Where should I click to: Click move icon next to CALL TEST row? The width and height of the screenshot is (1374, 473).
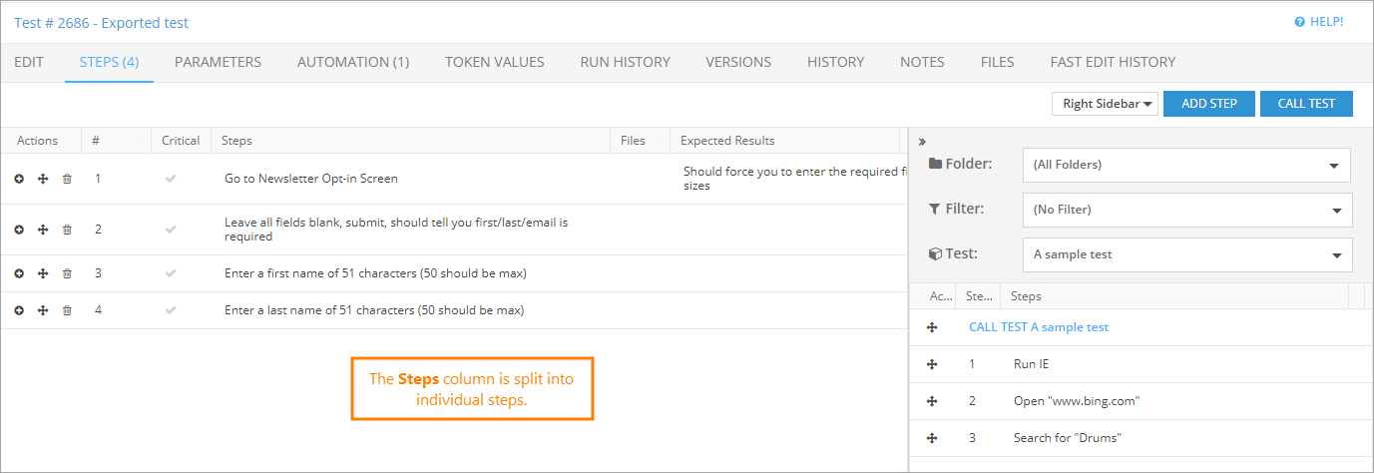point(932,327)
